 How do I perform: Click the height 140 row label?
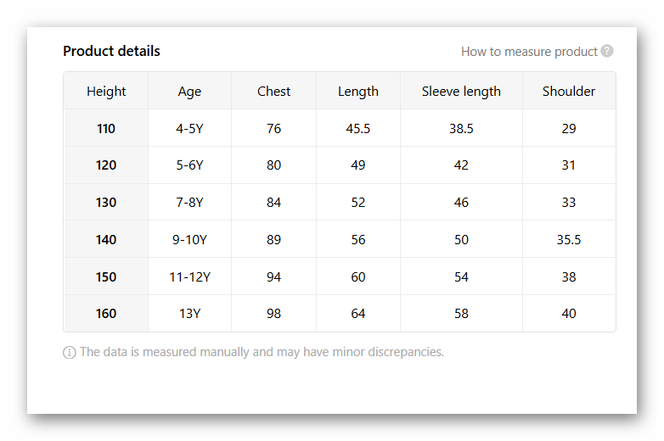pos(106,240)
